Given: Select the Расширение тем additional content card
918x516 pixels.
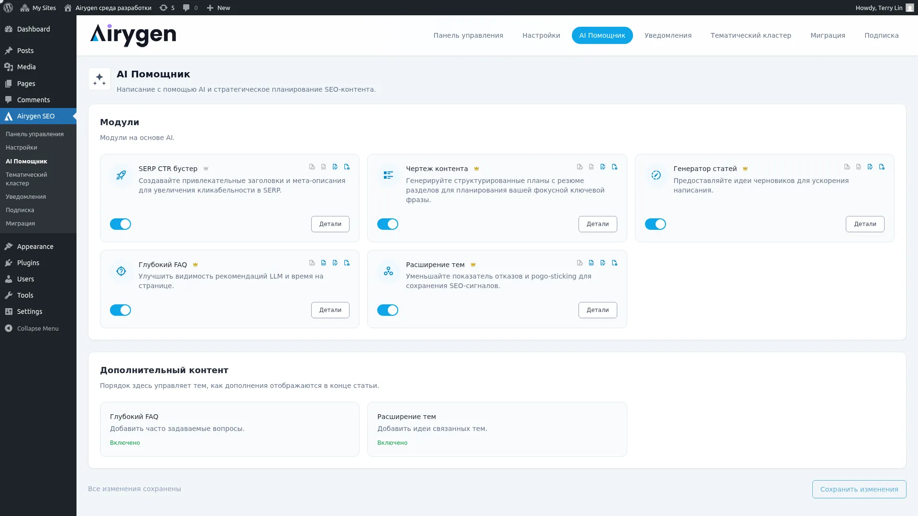Looking at the screenshot, I should click(x=497, y=429).
